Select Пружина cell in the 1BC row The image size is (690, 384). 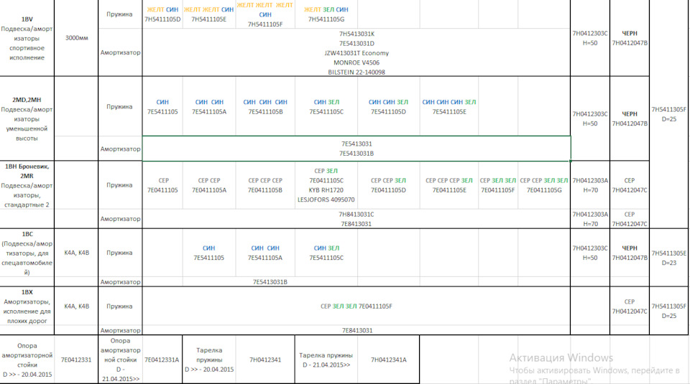coord(120,253)
